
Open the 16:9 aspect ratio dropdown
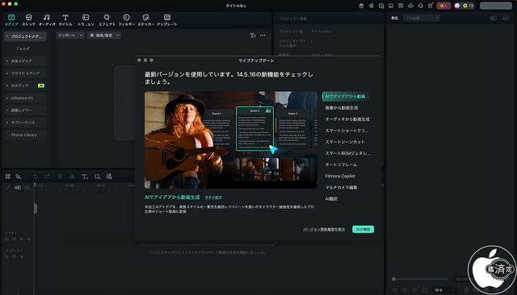(444, 290)
